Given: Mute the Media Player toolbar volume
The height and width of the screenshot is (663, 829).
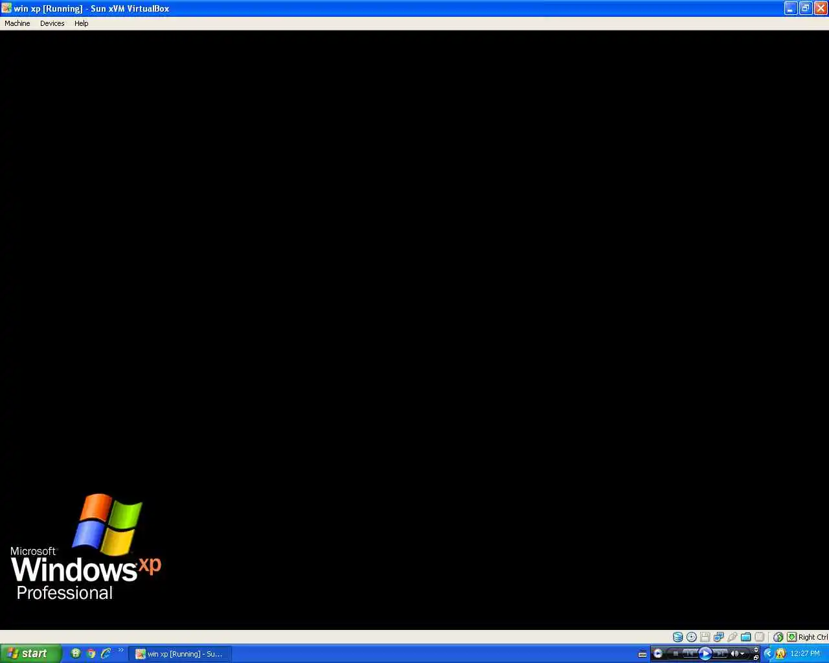Looking at the screenshot, I should point(735,653).
